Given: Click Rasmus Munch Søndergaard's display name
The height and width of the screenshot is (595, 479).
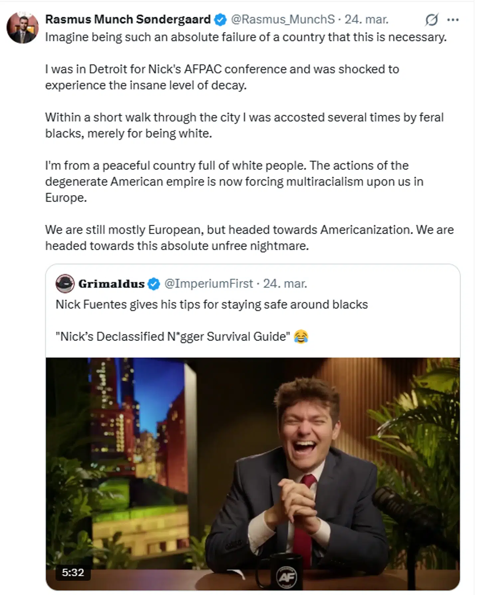Looking at the screenshot, I should click(x=128, y=19).
